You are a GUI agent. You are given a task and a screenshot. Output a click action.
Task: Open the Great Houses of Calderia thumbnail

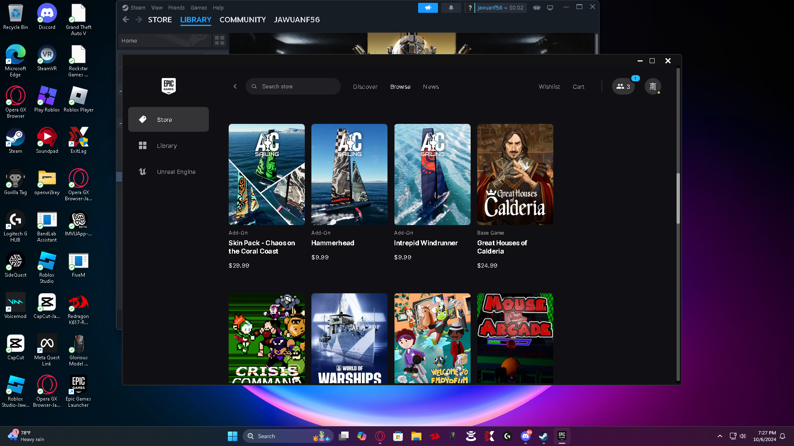(515, 174)
